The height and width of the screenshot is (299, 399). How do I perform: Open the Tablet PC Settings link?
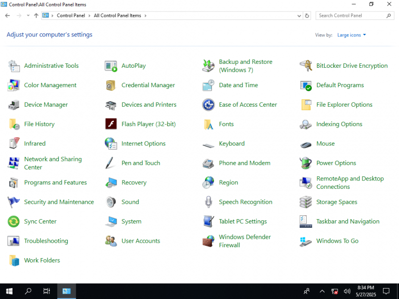point(243,221)
